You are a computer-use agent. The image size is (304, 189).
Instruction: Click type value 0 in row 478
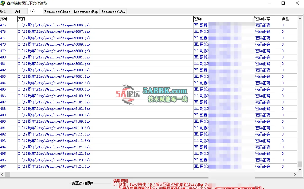(283, 44)
